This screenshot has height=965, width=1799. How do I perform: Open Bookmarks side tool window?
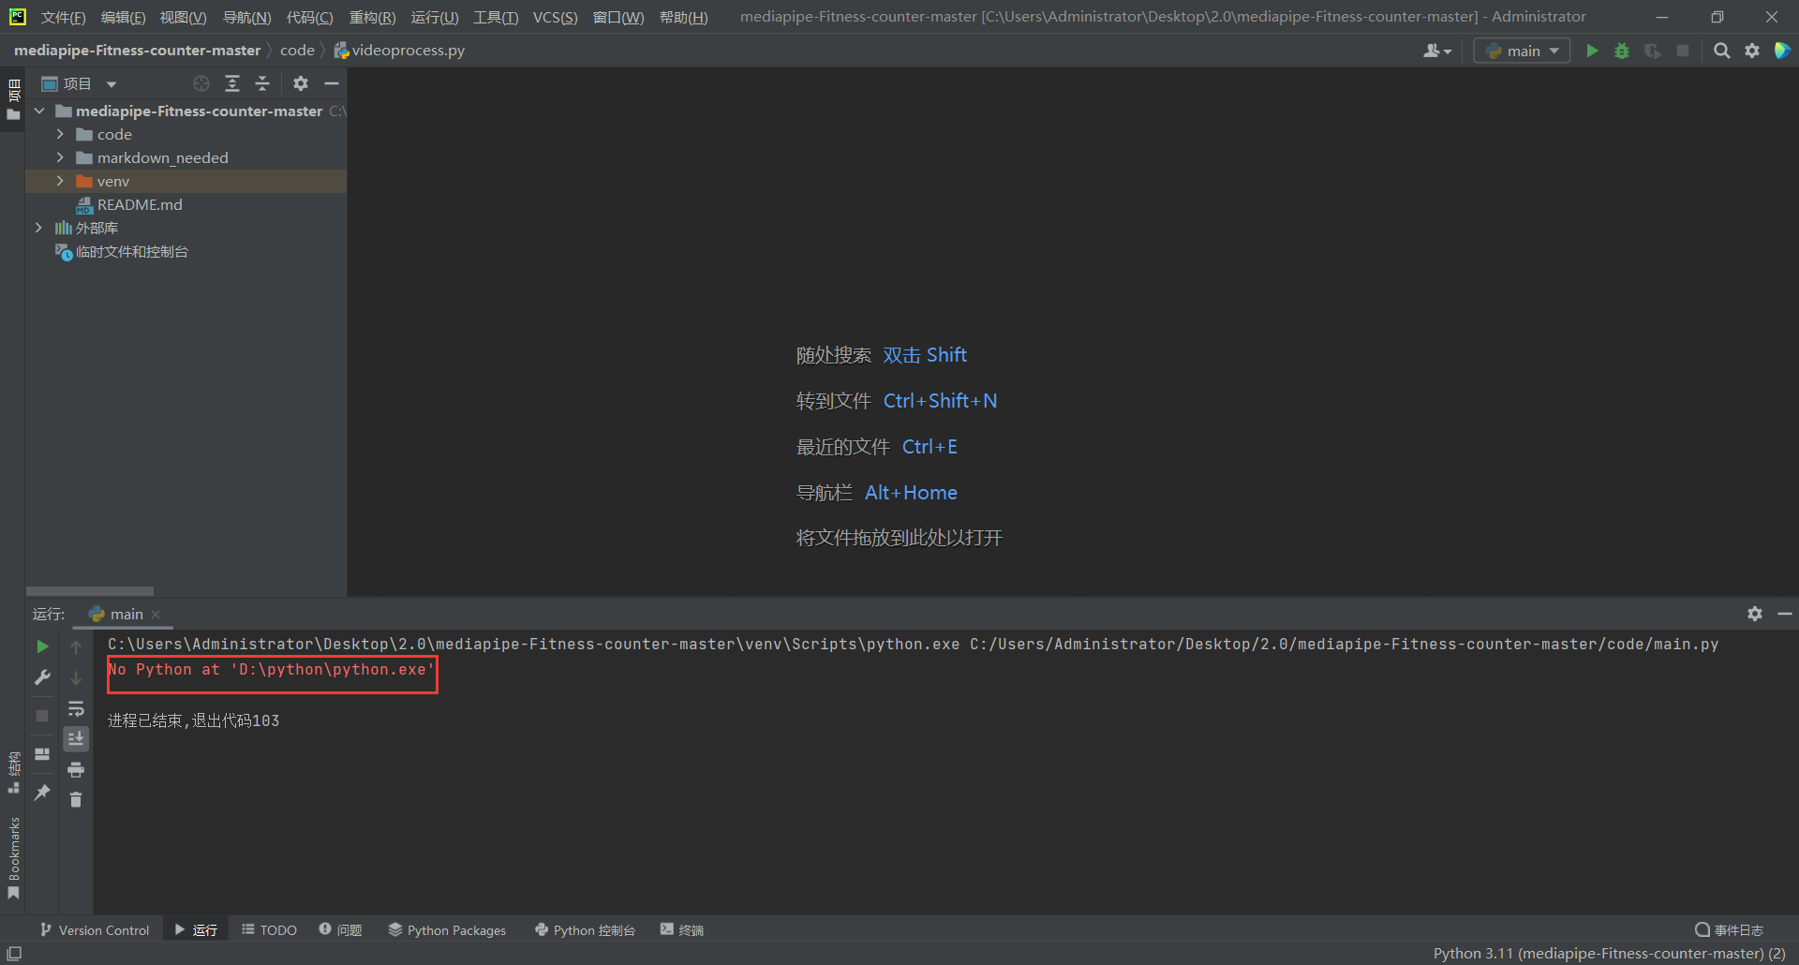(x=13, y=857)
